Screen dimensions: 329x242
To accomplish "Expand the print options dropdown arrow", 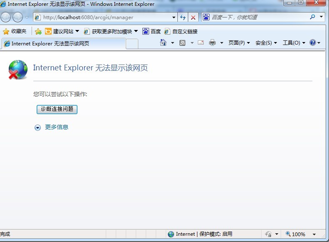I will [x=222, y=43].
